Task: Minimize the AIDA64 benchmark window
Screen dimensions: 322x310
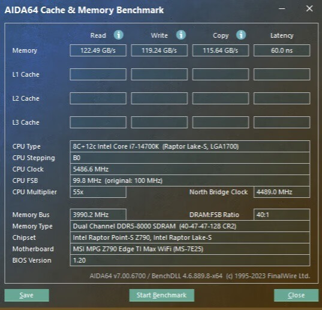Action: tap(282, 8)
